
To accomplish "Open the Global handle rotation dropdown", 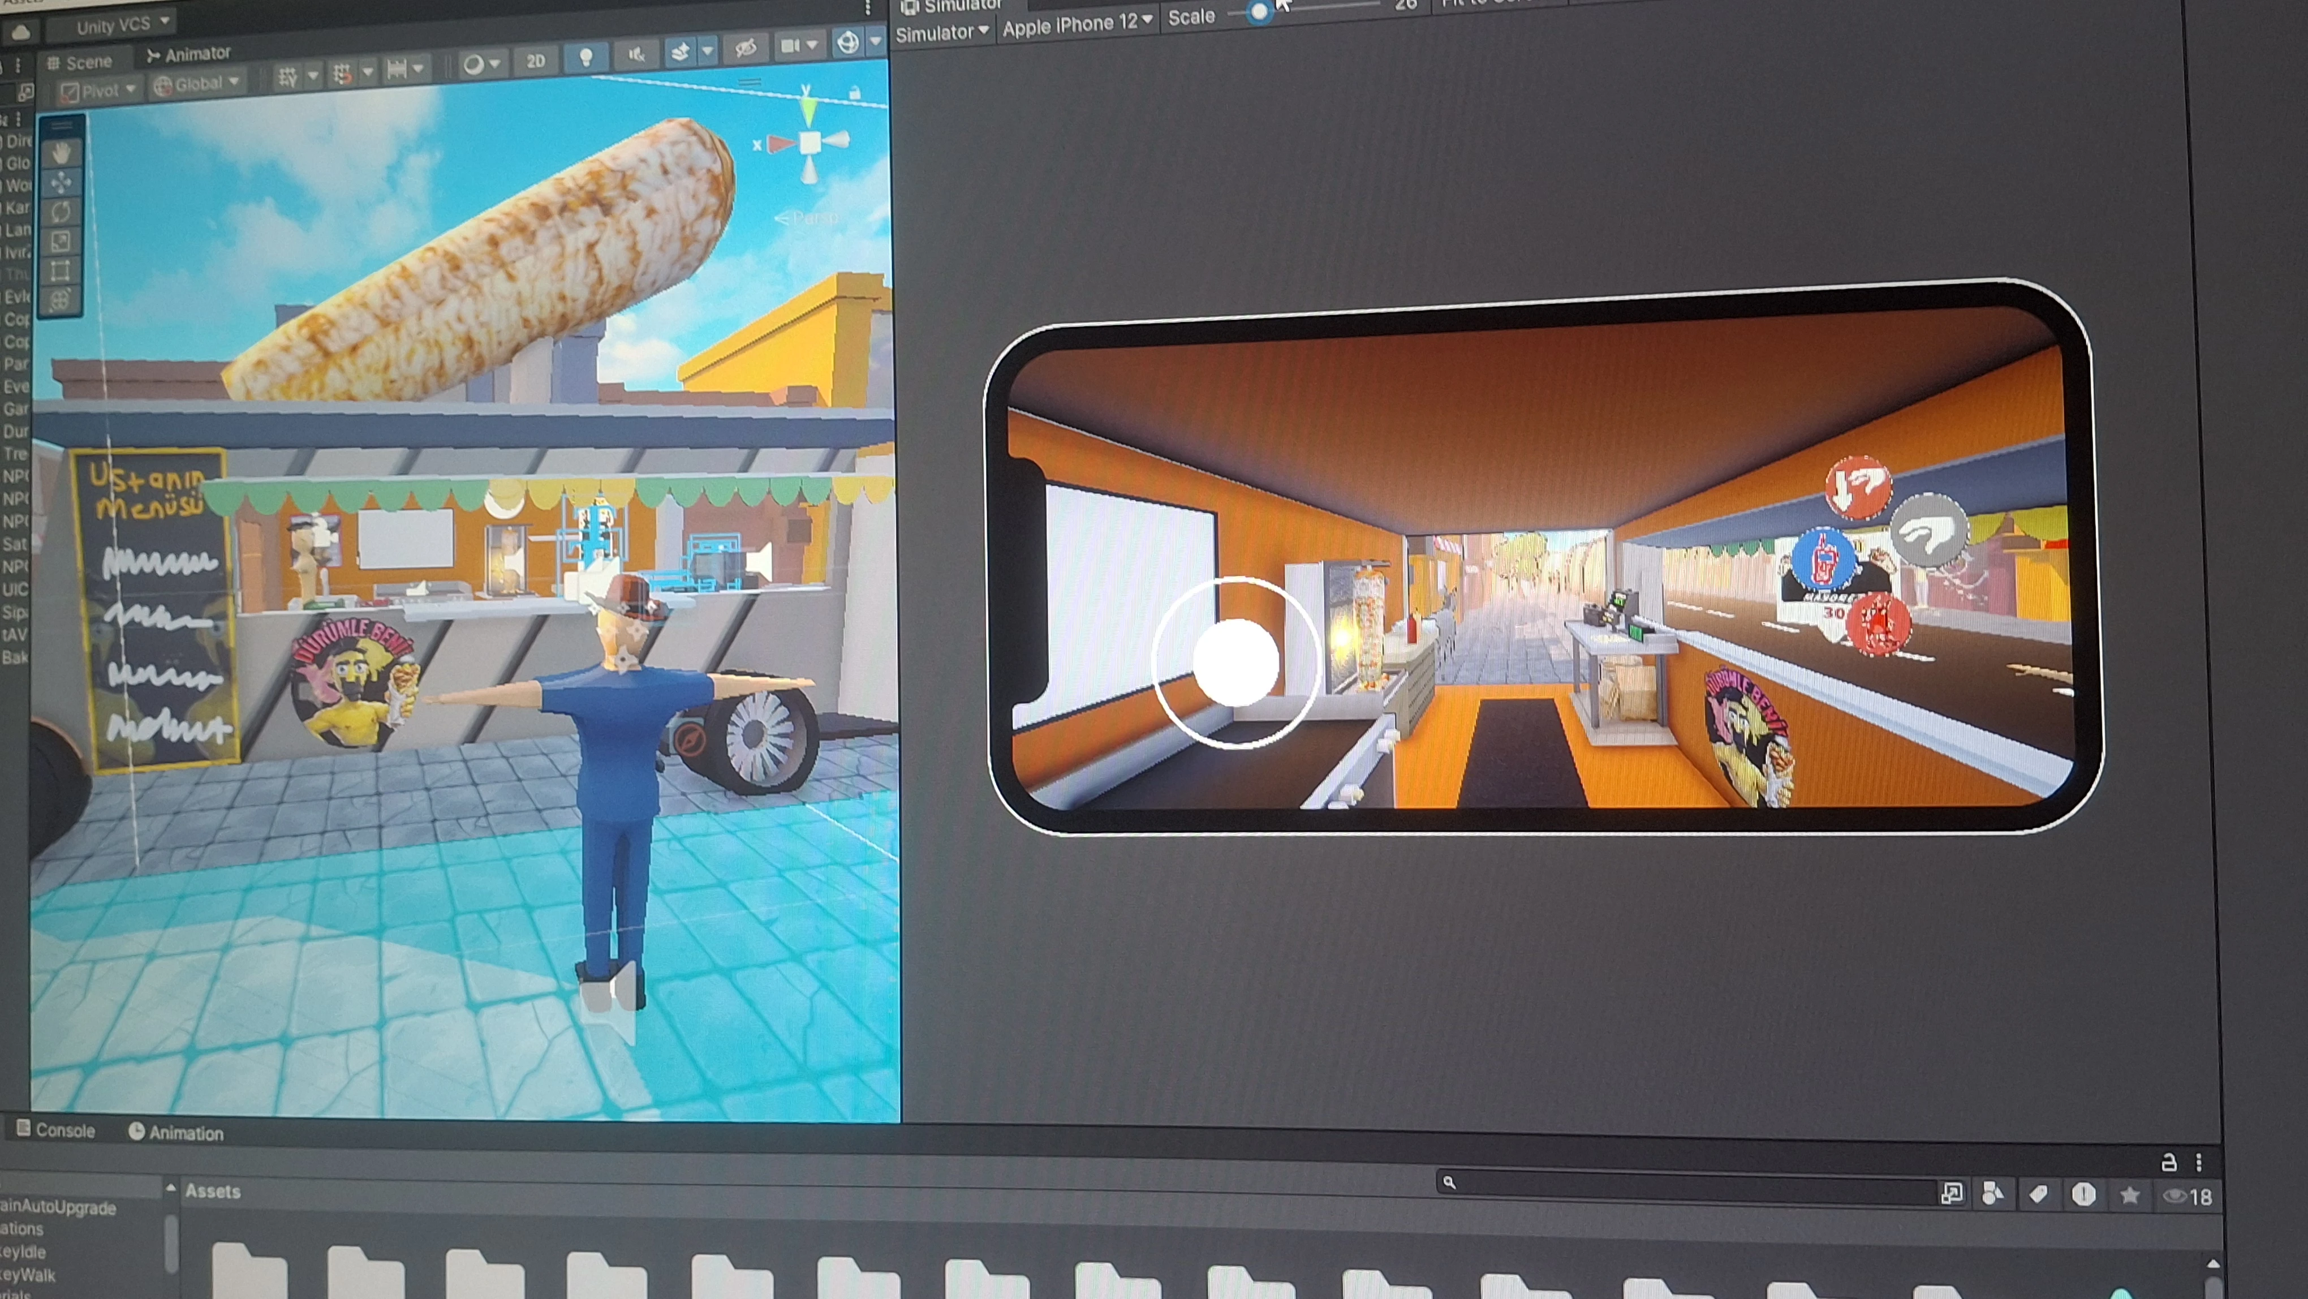I will point(198,84).
